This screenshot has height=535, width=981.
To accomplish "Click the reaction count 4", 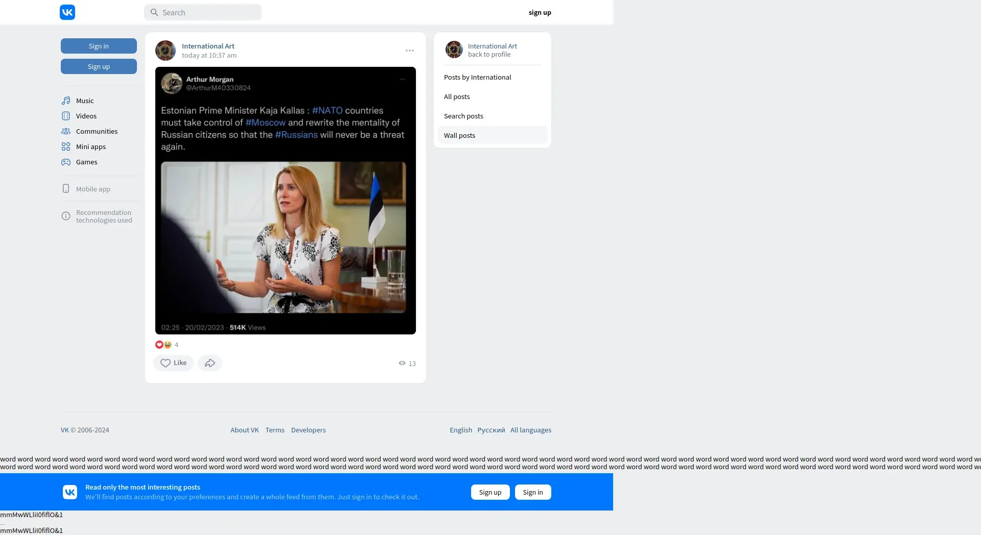I will (177, 345).
